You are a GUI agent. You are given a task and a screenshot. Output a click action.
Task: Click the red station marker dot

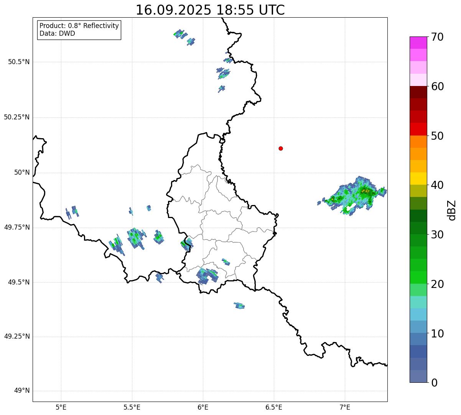pos(281,148)
